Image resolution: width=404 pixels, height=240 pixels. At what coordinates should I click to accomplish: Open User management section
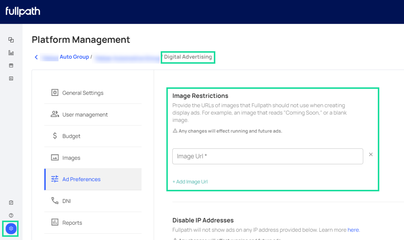(85, 115)
